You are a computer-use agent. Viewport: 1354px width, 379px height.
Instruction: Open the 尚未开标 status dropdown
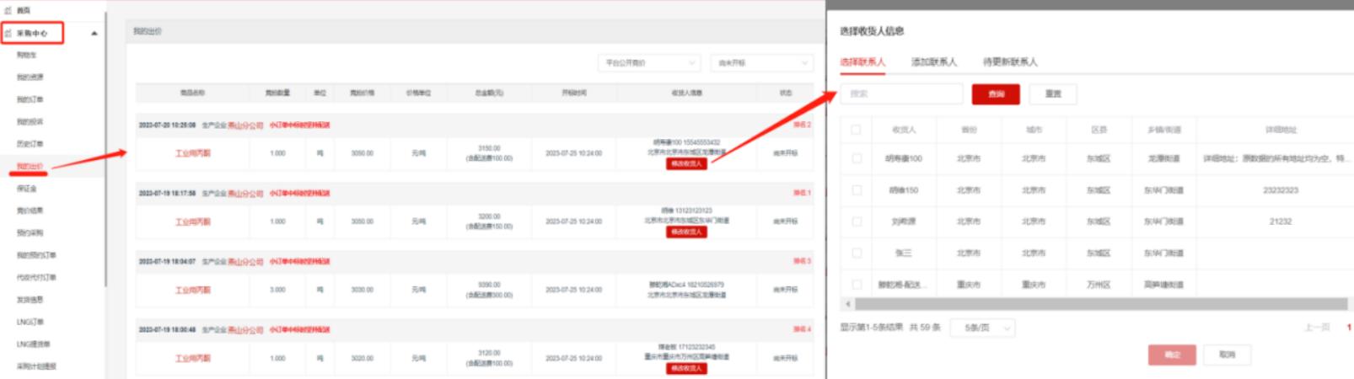762,63
